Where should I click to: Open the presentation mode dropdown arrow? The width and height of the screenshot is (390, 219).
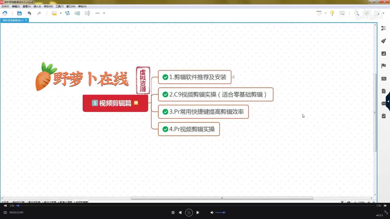click(325, 13)
